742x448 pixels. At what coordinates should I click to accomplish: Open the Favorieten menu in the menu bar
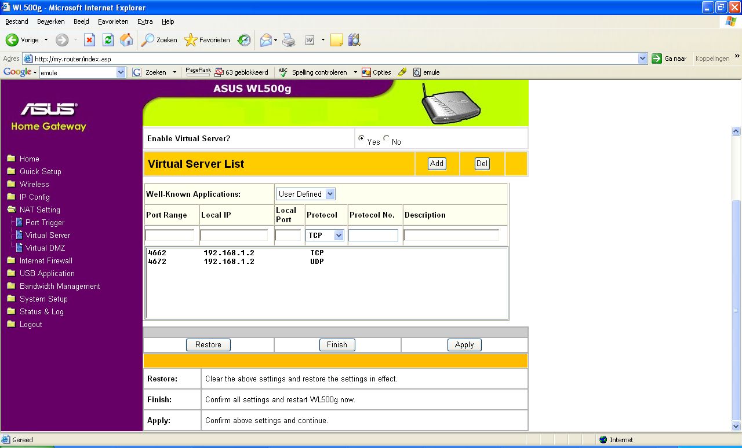(113, 21)
